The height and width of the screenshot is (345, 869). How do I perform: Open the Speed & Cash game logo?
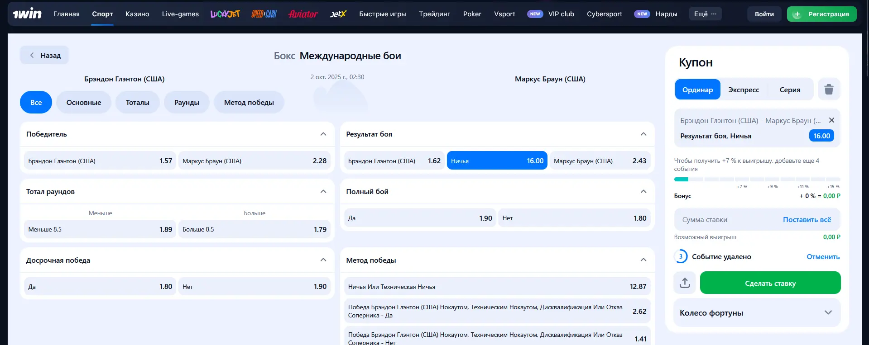pyautogui.click(x=264, y=14)
